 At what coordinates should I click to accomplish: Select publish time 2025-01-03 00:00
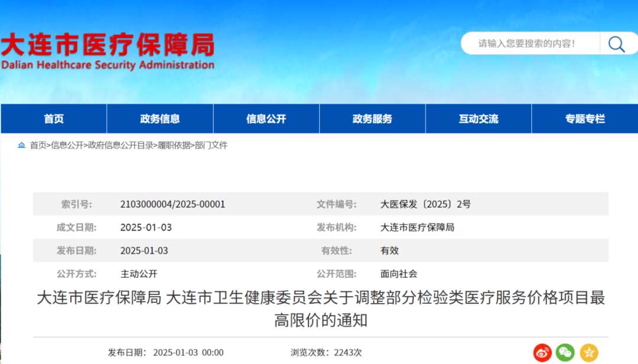(188, 352)
